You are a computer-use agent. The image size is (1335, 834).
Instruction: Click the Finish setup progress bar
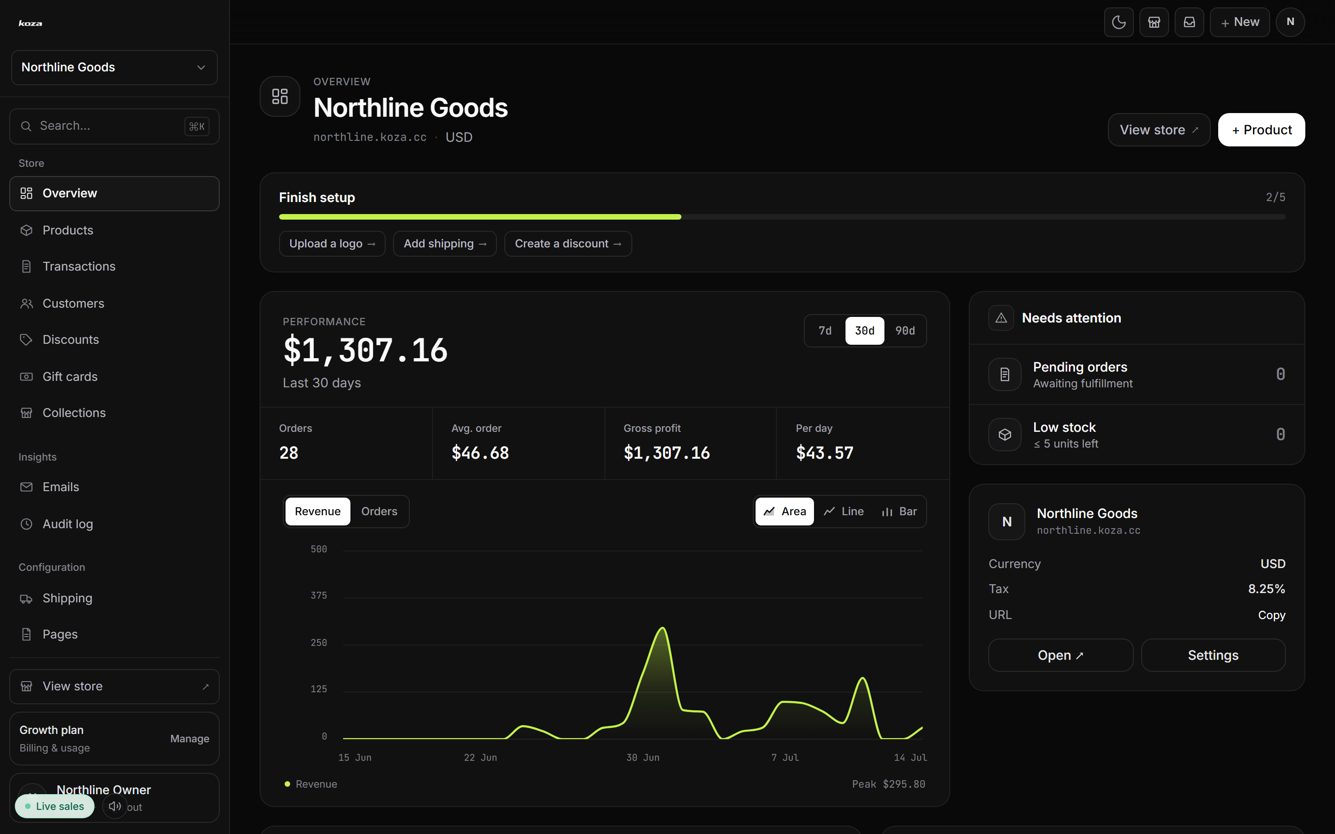(x=782, y=217)
